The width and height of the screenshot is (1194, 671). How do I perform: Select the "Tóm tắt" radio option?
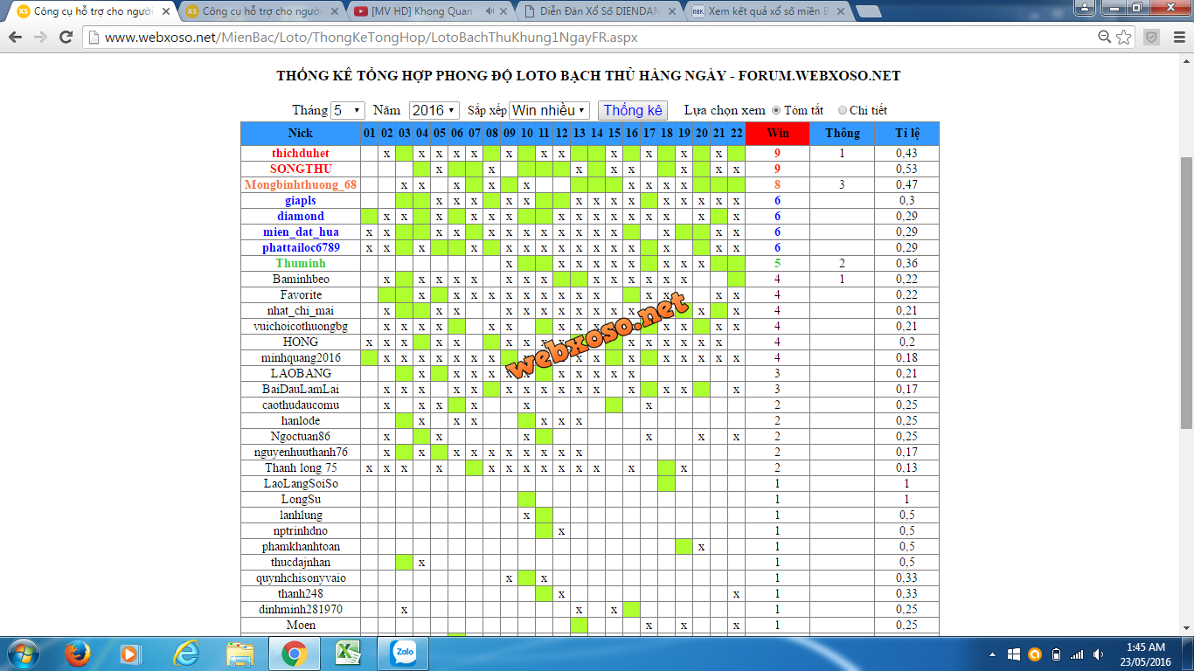click(776, 111)
